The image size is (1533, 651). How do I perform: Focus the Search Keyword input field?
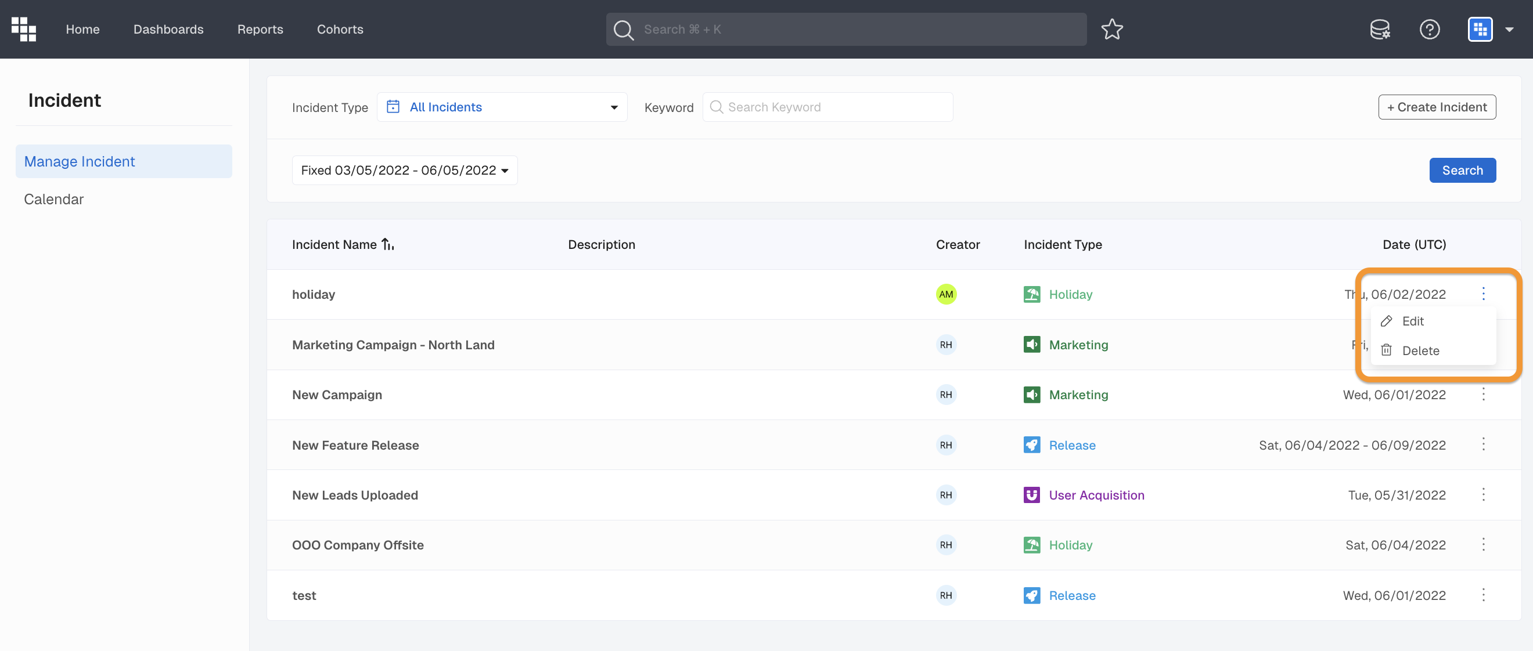click(827, 107)
